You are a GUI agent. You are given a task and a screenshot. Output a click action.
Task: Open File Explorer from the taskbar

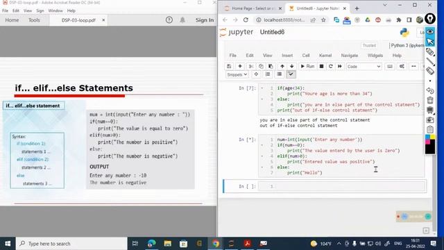[x=168, y=244]
